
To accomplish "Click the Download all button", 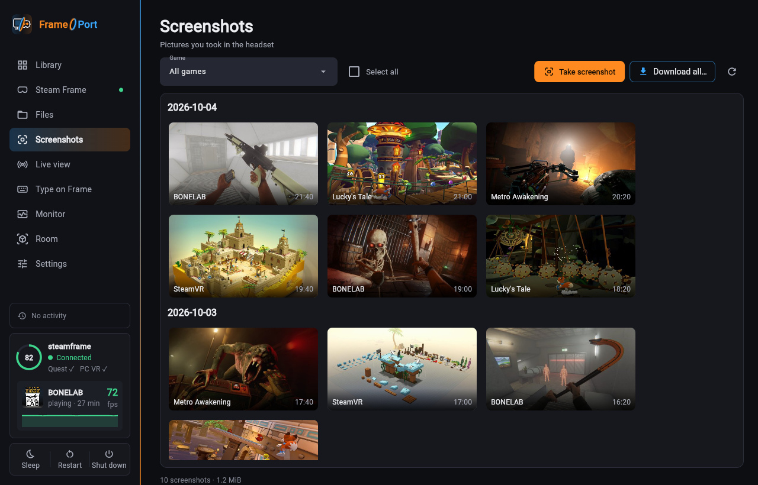I will (672, 72).
